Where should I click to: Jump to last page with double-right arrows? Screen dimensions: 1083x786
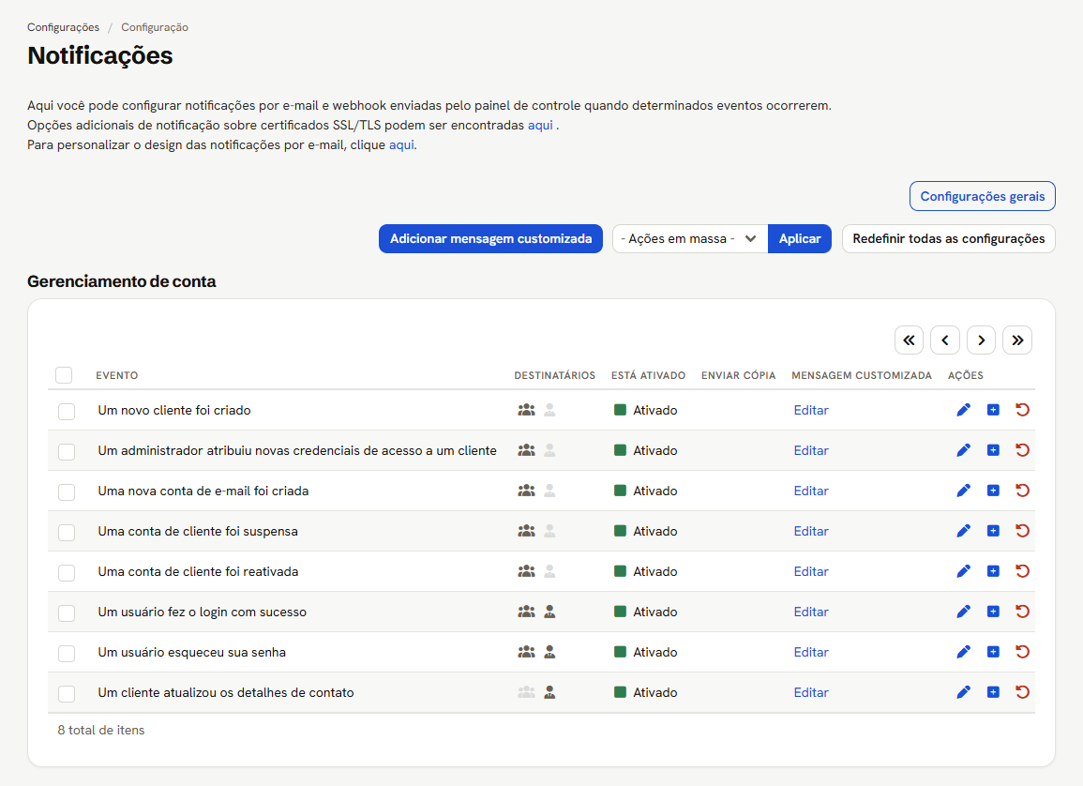click(1017, 340)
